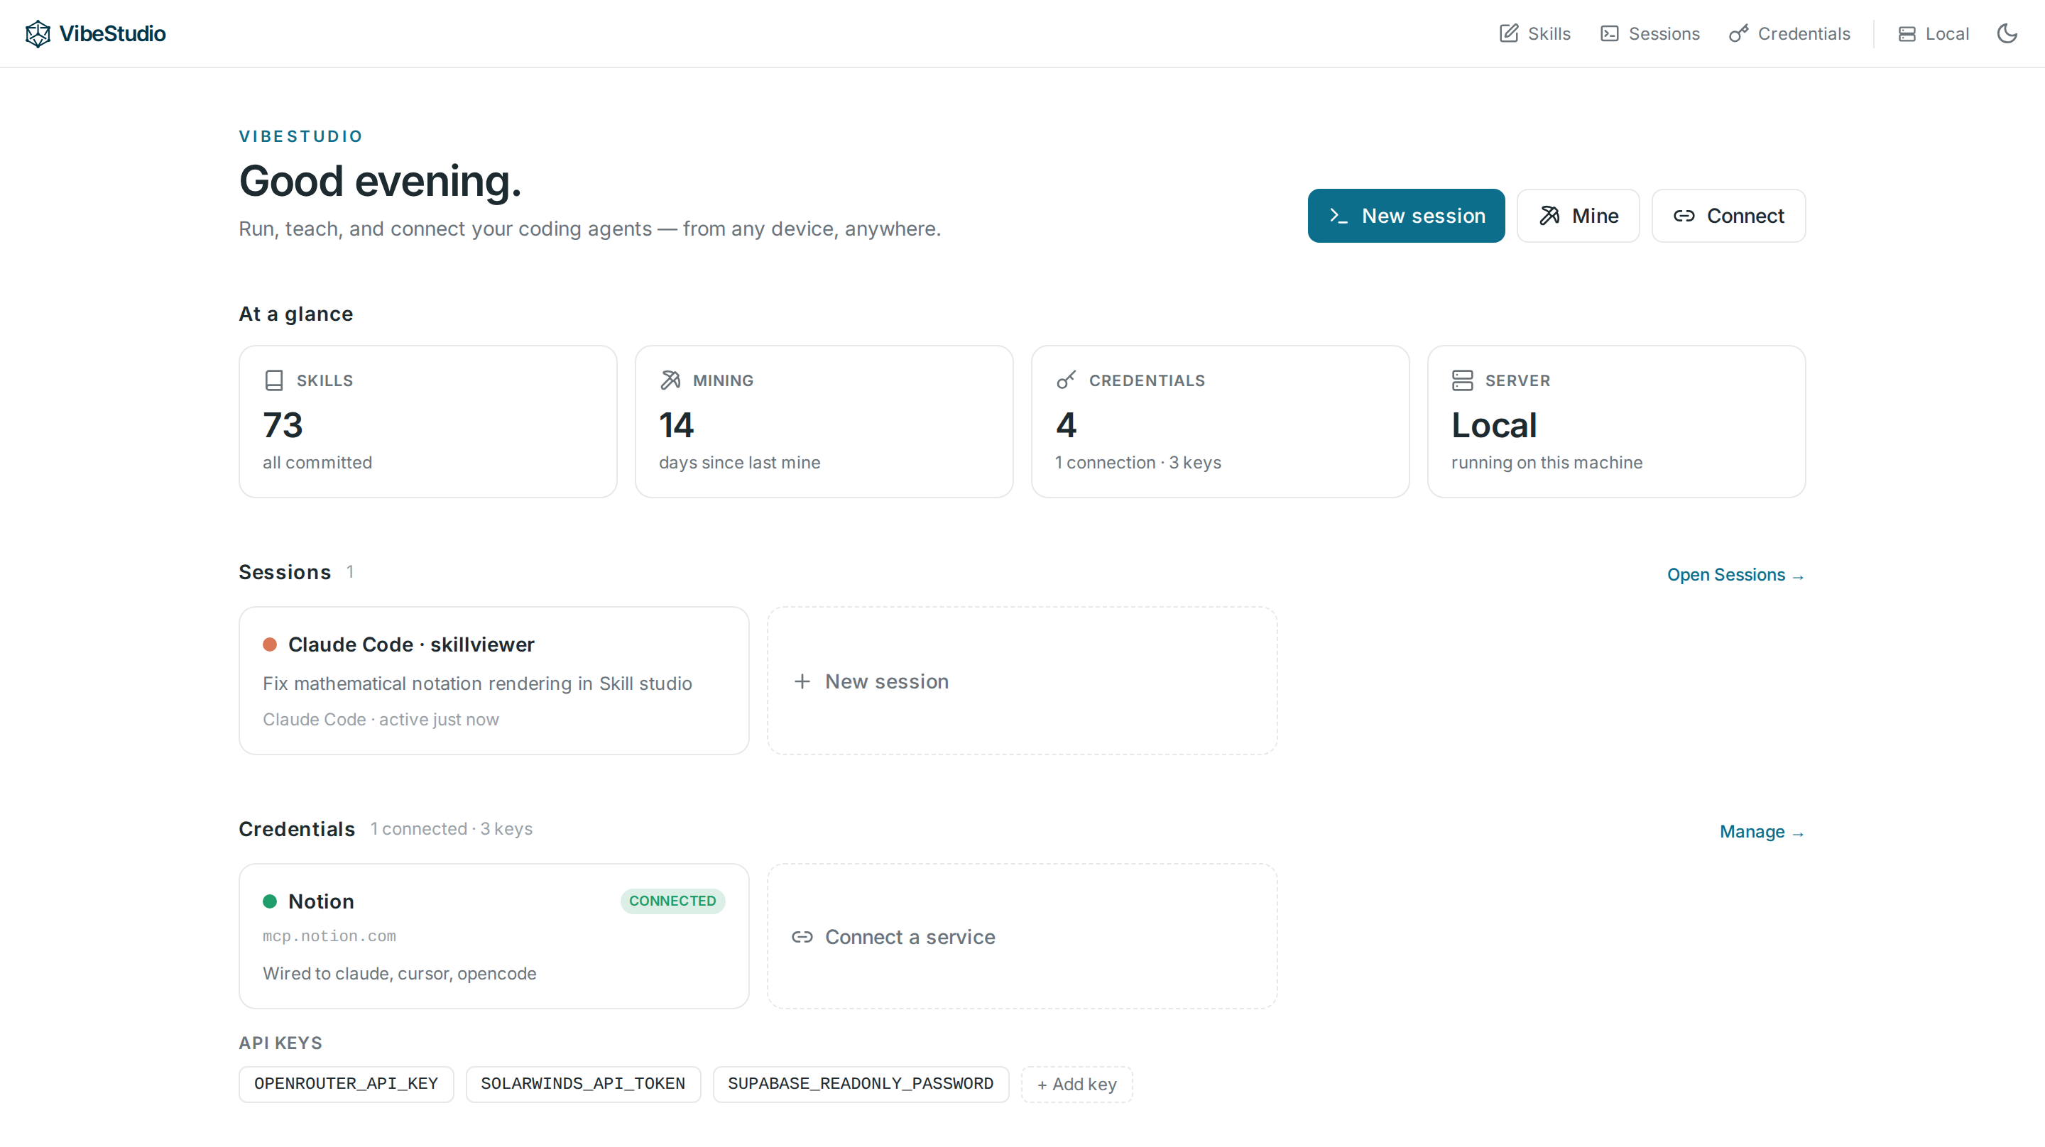
Task: Click the link icon in Connect a service
Action: point(802,938)
